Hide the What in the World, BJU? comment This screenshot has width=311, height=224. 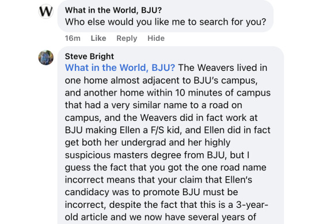[x=156, y=38]
